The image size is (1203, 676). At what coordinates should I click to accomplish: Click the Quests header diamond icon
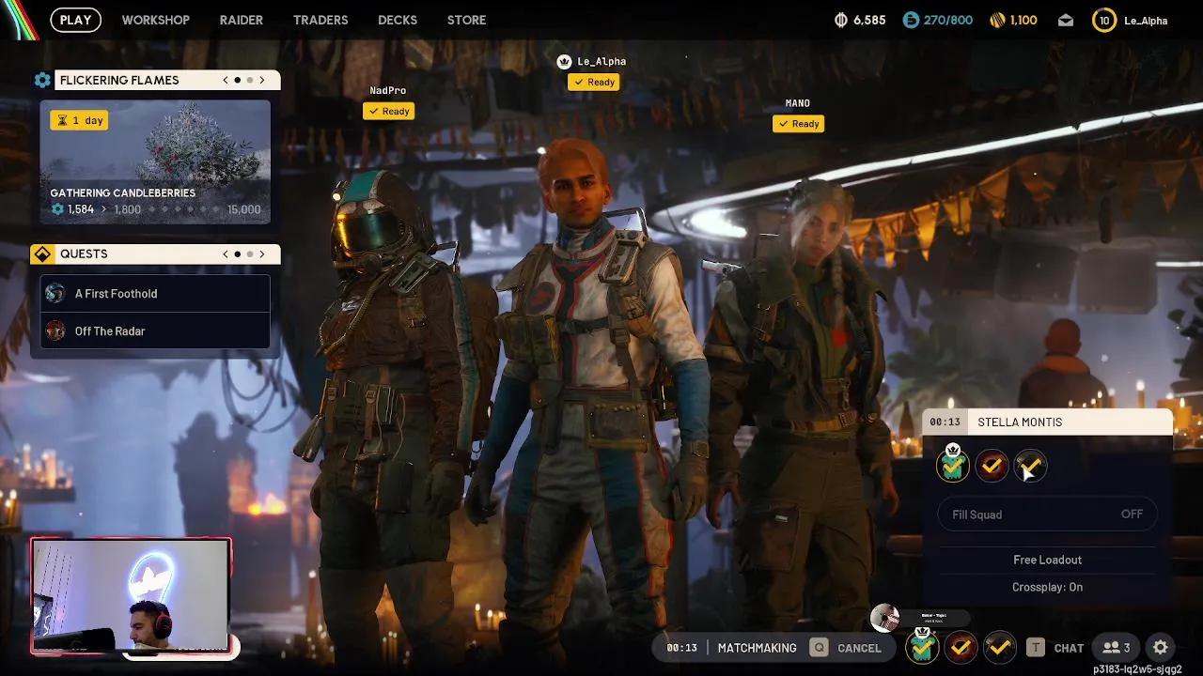(42, 254)
